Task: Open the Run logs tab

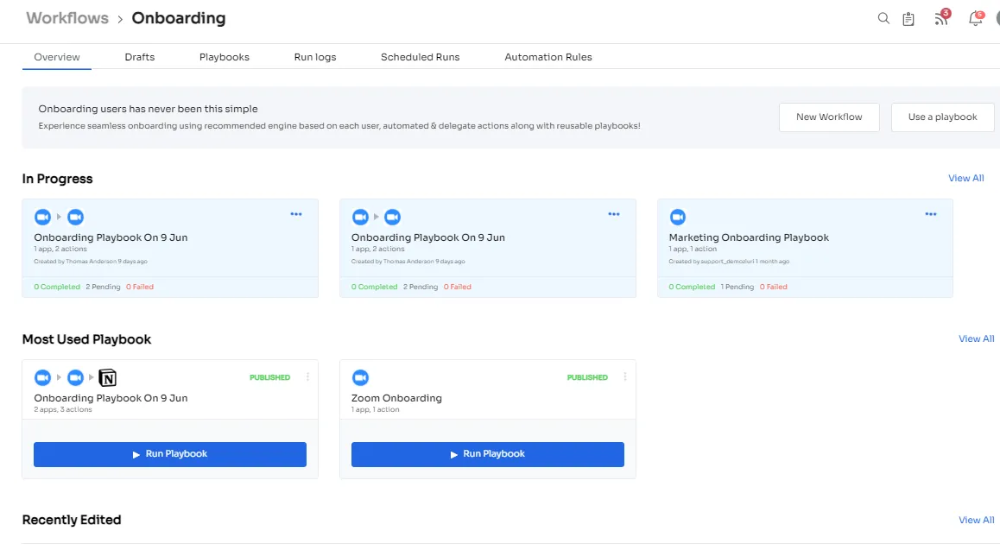Action: [315, 57]
